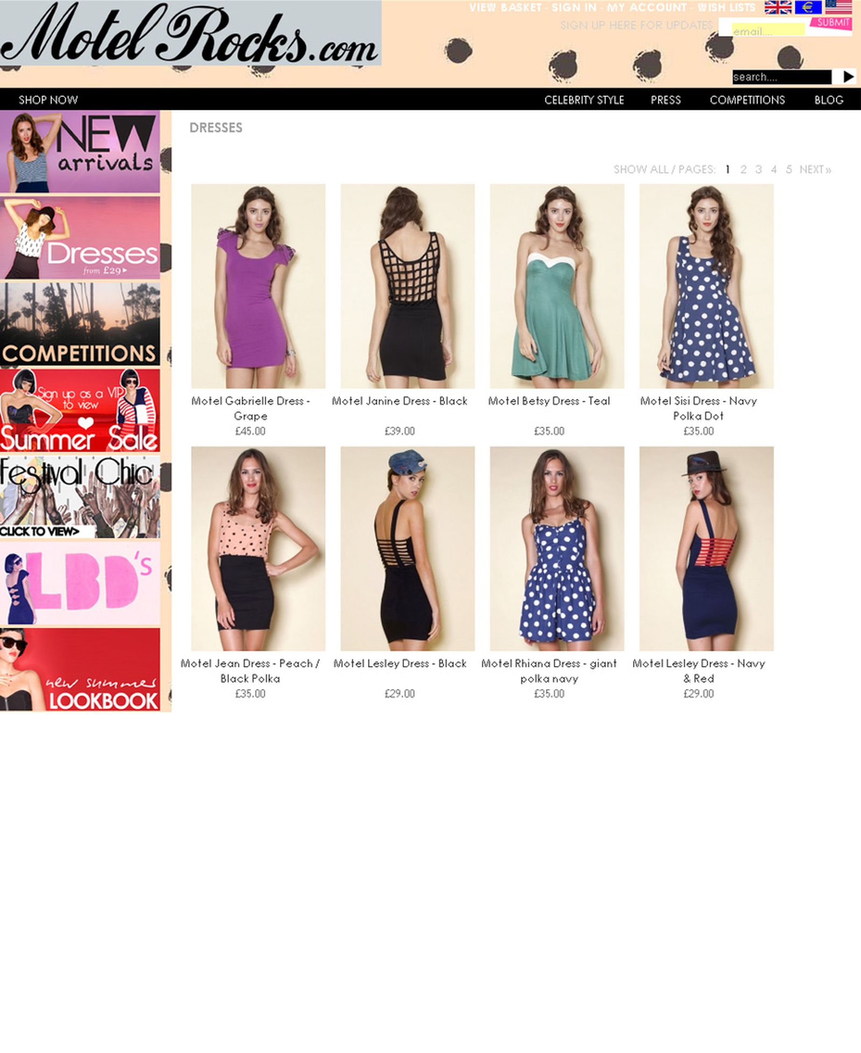Open the Competitions sidebar banner

coord(80,324)
